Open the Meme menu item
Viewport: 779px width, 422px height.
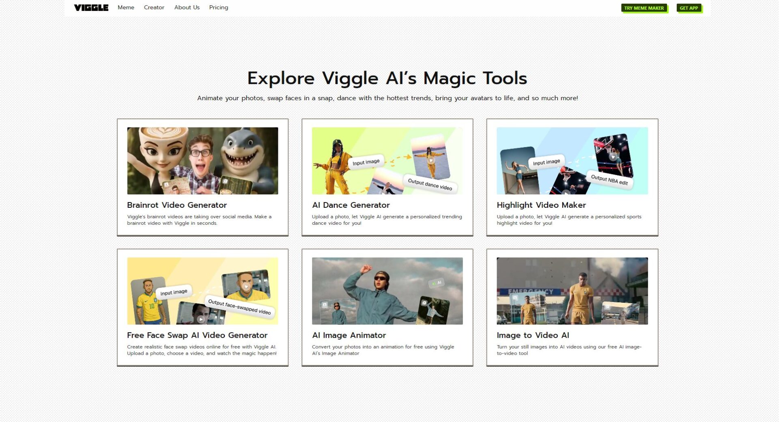tap(126, 8)
